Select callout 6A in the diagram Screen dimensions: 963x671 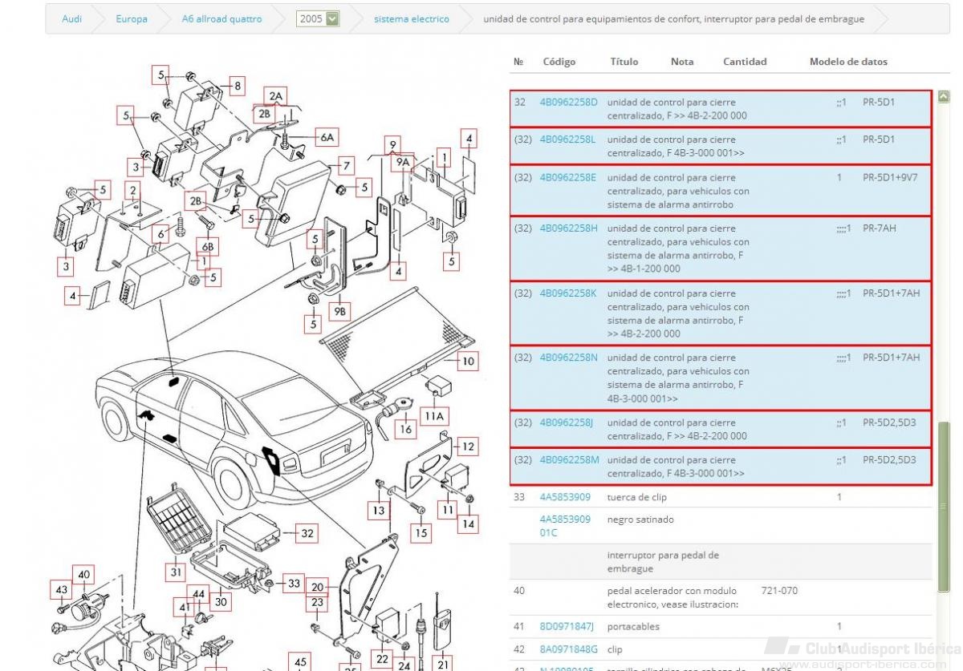tap(327, 137)
